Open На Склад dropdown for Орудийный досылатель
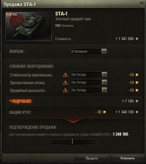This screenshot has width=146, height=164. click(88, 90)
